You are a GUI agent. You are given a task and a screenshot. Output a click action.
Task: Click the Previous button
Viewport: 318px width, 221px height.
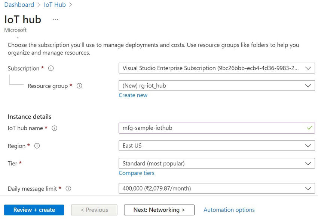tap(94, 210)
